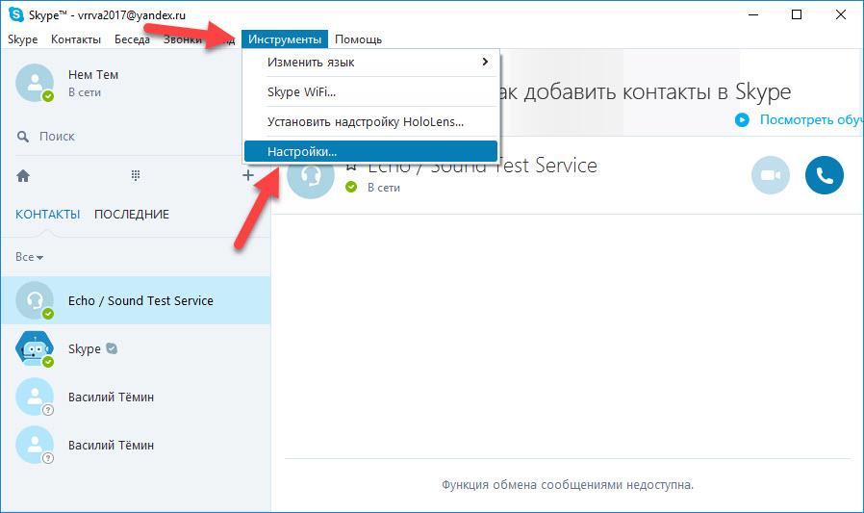
Task: Click the second Василий Тёмин avatar
Action: pos(35,445)
